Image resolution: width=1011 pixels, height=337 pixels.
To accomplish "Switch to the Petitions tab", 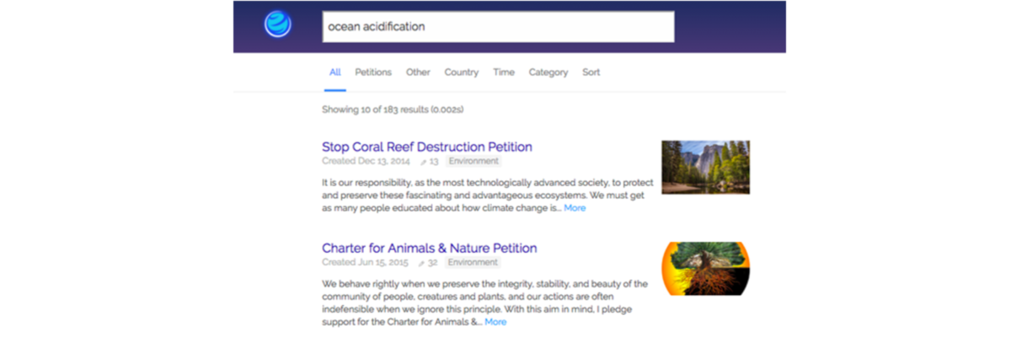I will point(373,72).
